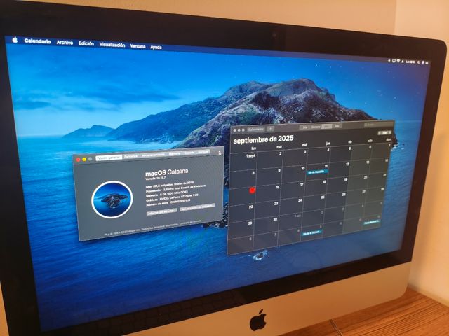
Task: Click the Contrato de licencia link
Action: (x=190, y=223)
